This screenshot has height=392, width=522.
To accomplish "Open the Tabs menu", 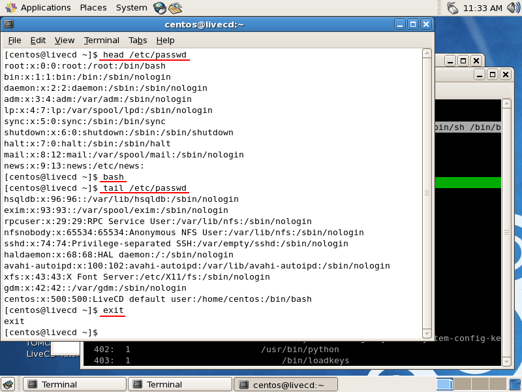I will coord(138,41).
